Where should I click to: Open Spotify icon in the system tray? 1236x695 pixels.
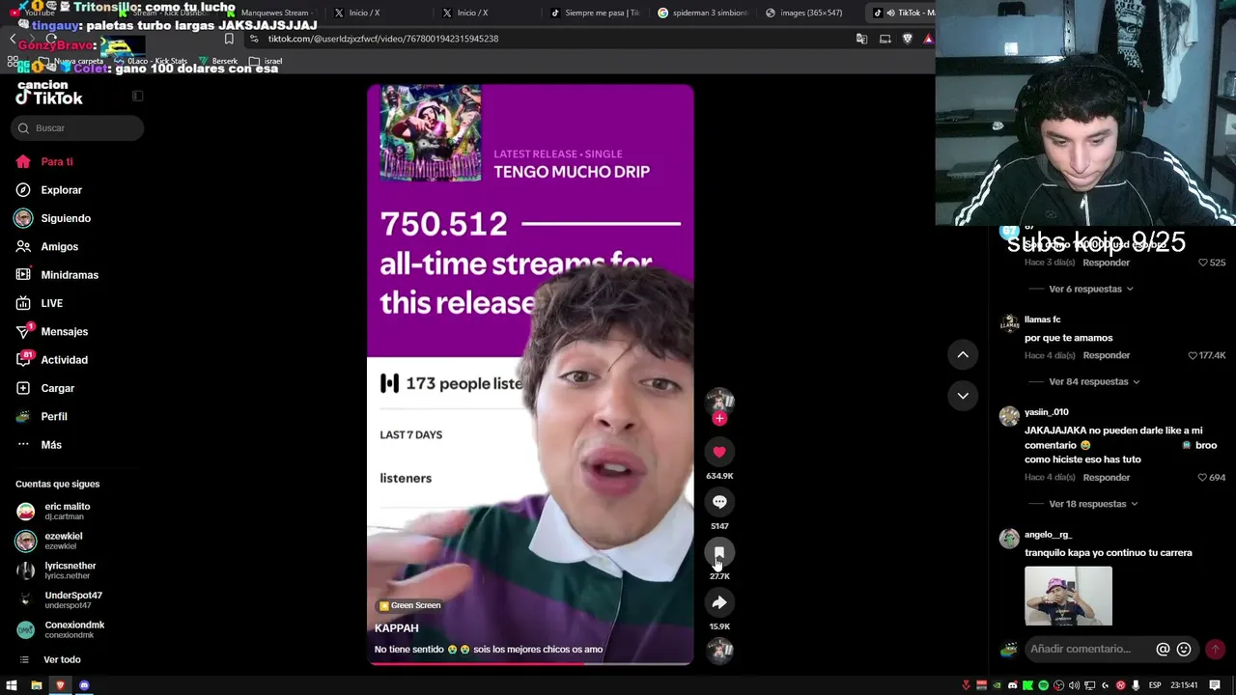click(x=1043, y=685)
